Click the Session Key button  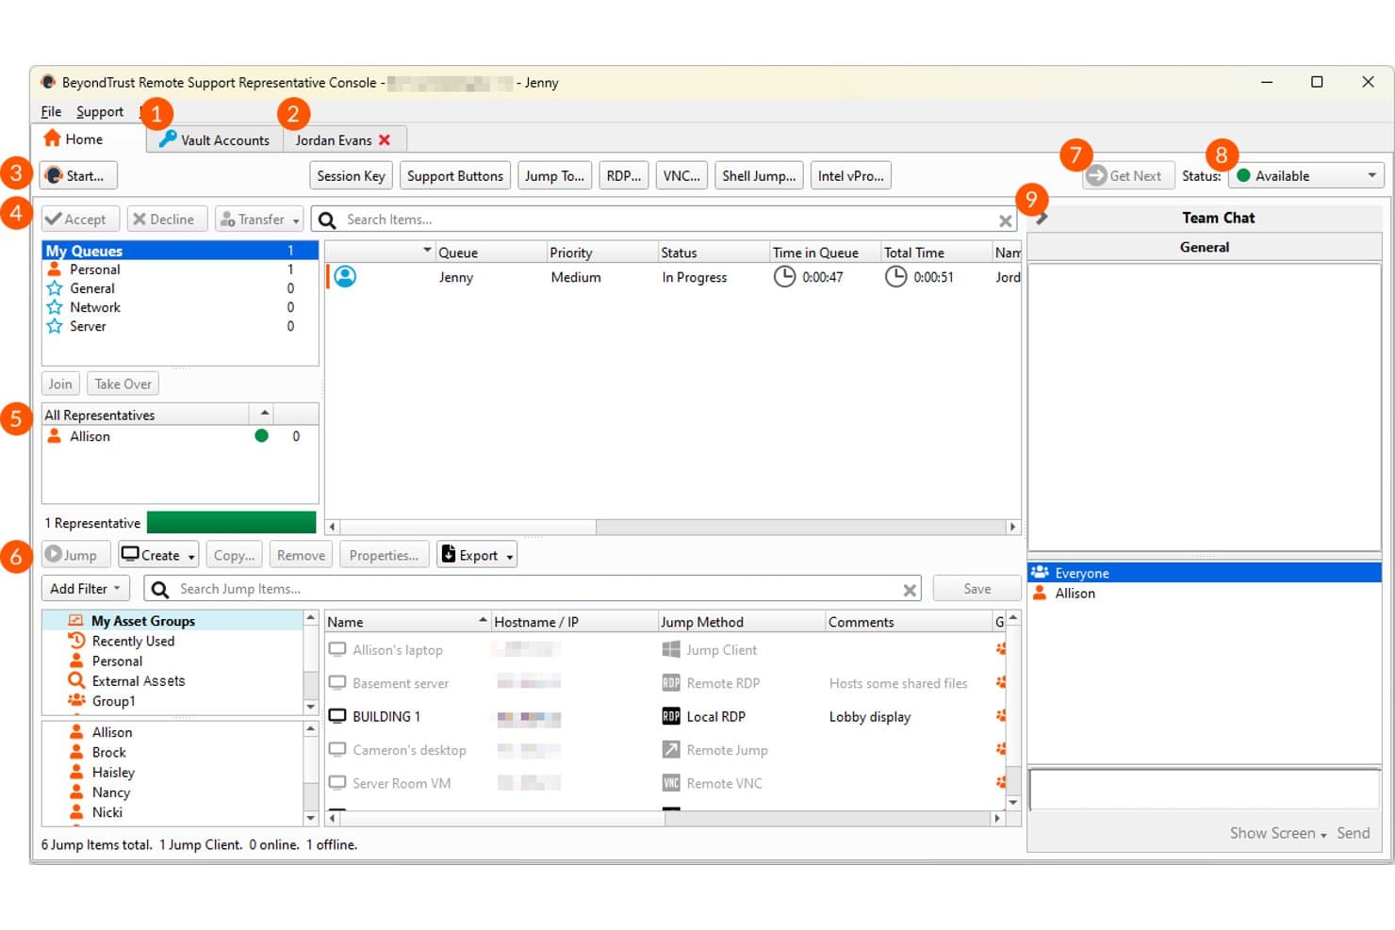[351, 176]
